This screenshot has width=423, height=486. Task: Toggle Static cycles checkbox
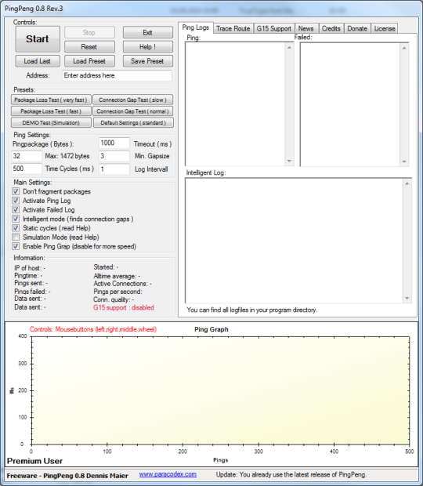pyautogui.click(x=16, y=228)
